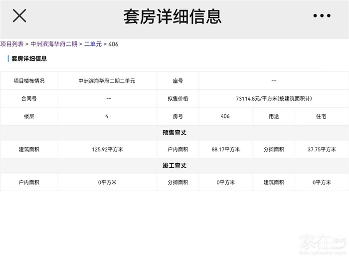This screenshot has height=256, width=349.
Task: Select the 座号 label cell
Action: point(178,81)
